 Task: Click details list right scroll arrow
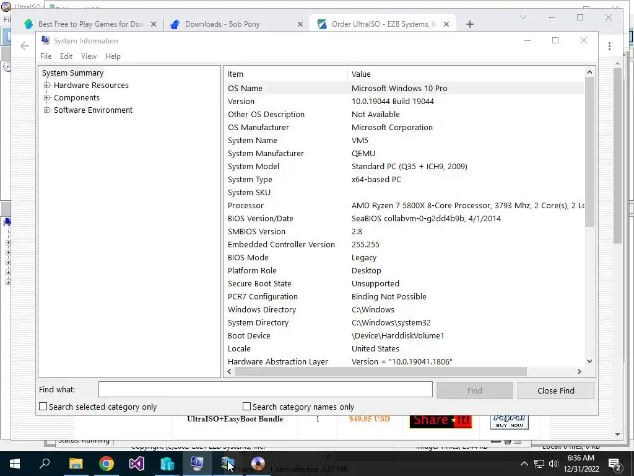pyautogui.click(x=580, y=371)
